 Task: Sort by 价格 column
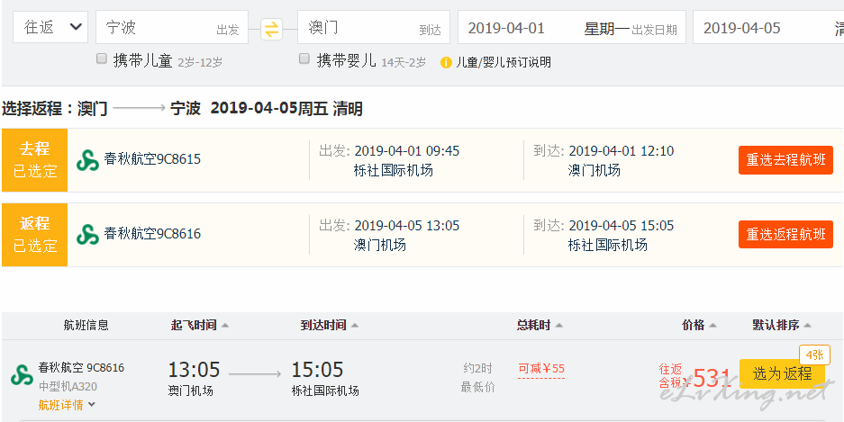(x=699, y=325)
